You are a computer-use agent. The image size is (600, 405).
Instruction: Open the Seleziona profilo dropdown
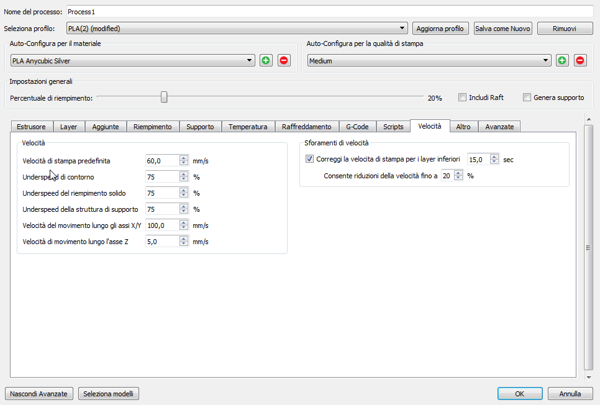coord(237,29)
